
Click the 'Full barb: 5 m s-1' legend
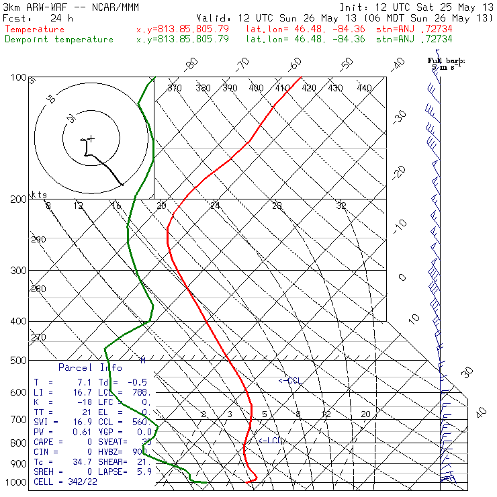(x=446, y=64)
